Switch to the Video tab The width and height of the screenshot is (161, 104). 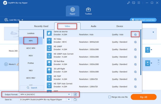pos(67,26)
